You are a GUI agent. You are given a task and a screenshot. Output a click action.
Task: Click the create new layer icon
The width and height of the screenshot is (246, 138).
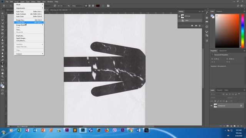238,126
